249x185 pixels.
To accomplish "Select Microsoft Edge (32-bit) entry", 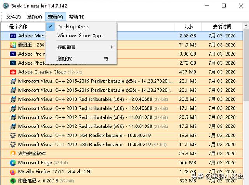I will click(122, 163).
